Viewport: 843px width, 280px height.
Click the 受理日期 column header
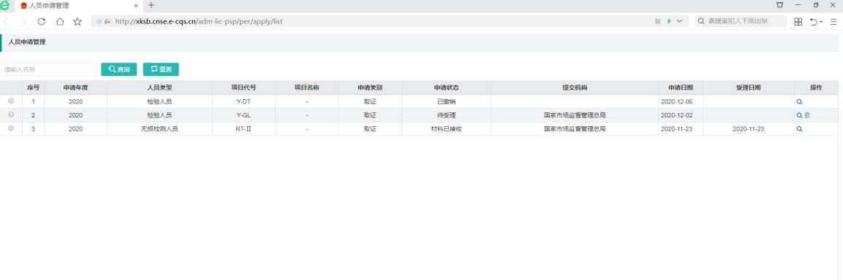pyautogui.click(x=749, y=87)
